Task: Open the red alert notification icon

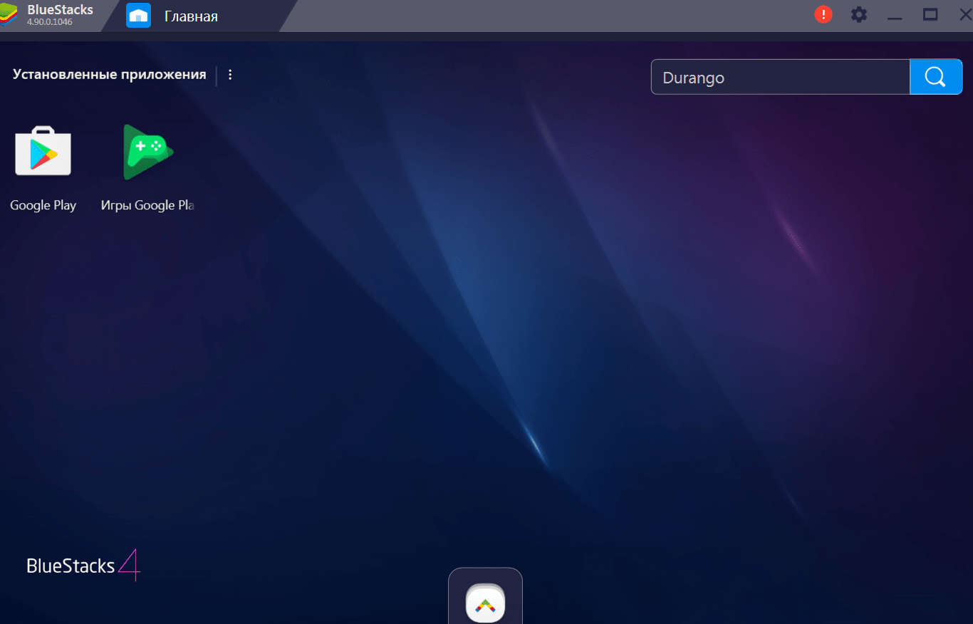Action: tap(823, 14)
